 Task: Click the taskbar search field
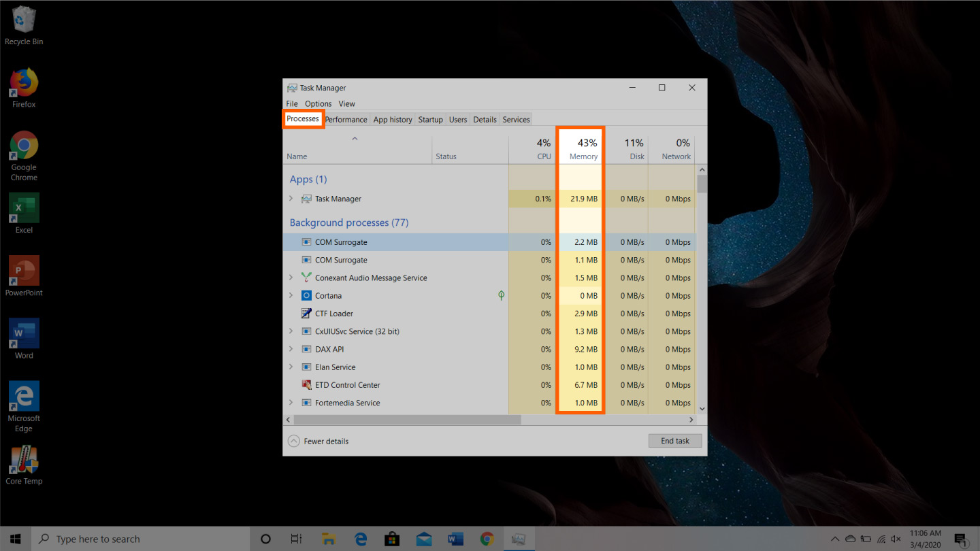coord(136,538)
